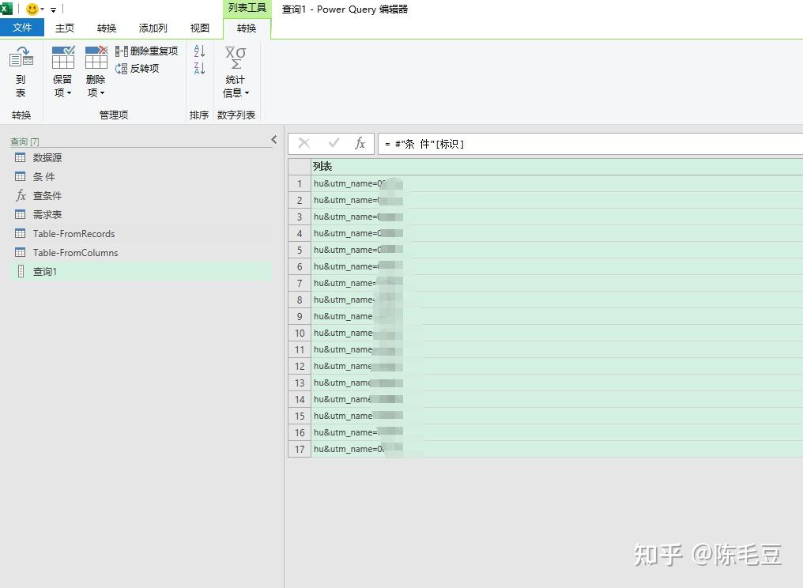This screenshot has width=803, height=588.
Task: Expand the quick access toolbar customize dropdown
Action: (x=52, y=9)
